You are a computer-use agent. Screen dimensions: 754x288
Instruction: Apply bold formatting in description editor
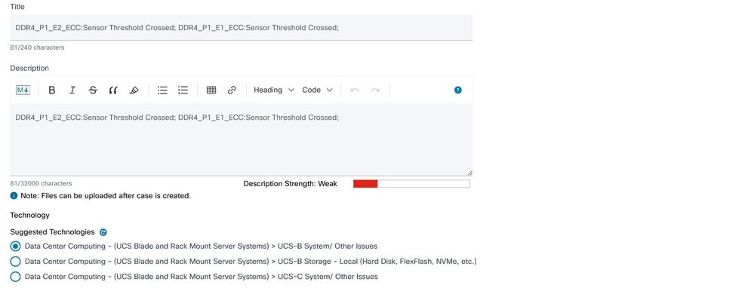click(x=52, y=90)
